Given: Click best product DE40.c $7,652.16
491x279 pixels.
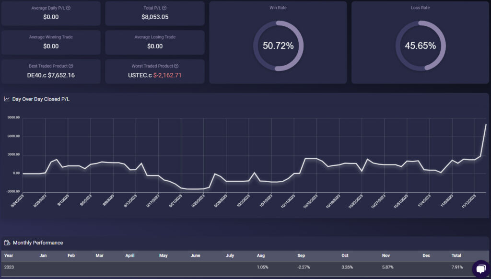Looking at the screenshot, I should click(x=51, y=75).
